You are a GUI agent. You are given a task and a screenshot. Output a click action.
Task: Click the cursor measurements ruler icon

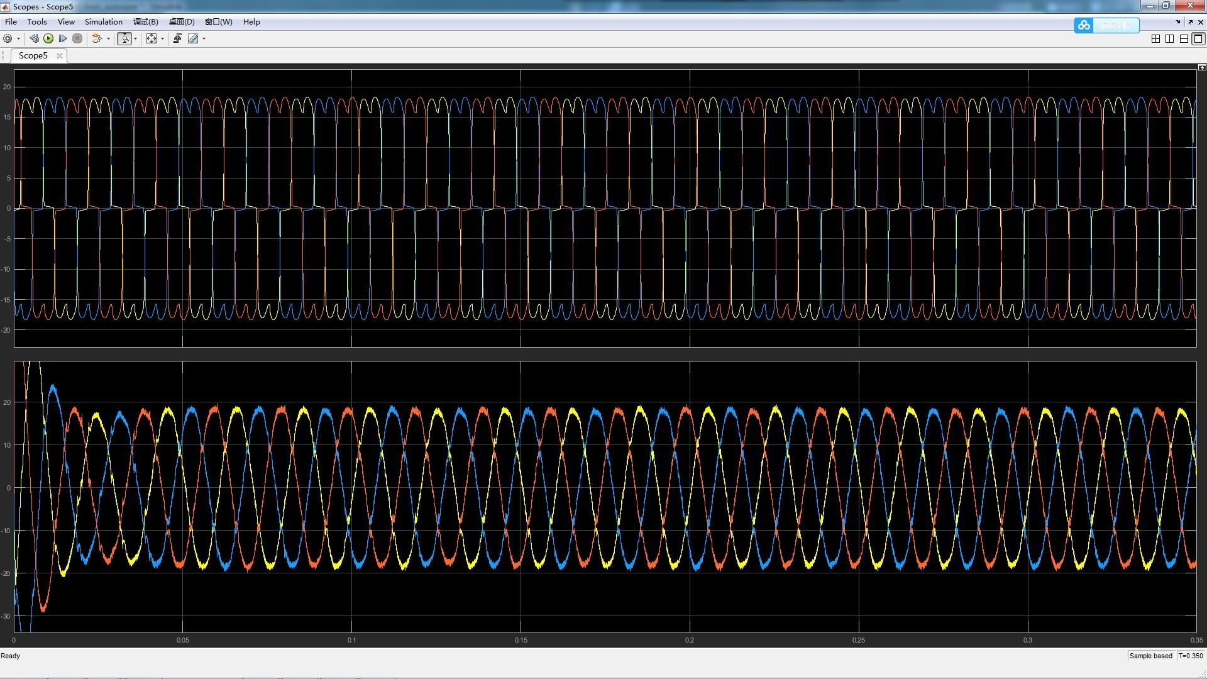(x=193, y=38)
